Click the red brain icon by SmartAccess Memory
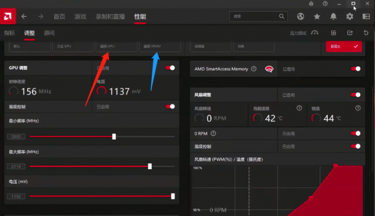 [269, 69]
